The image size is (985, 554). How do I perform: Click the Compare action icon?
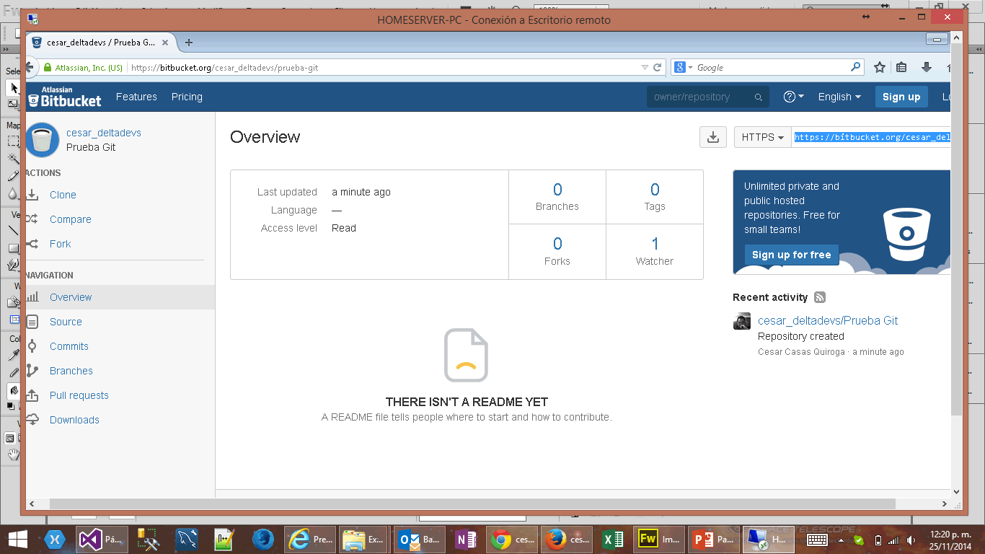click(32, 219)
